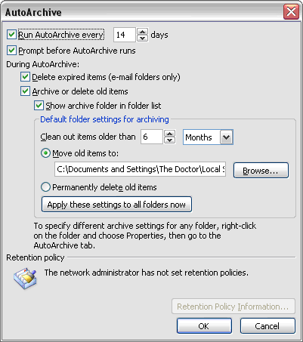
Task: Click the retention policy archive icon
Action: click(x=25, y=279)
